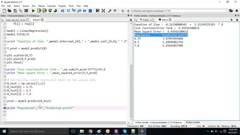Go back to previous cursor position

(123, 11)
